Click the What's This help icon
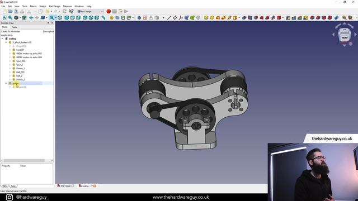 click(71, 11)
